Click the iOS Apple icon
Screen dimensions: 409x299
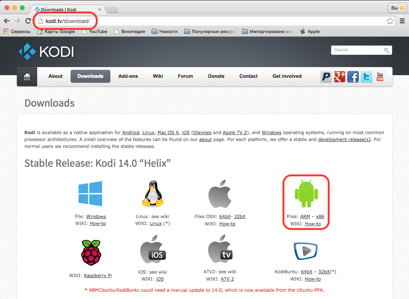tap(153, 250)
